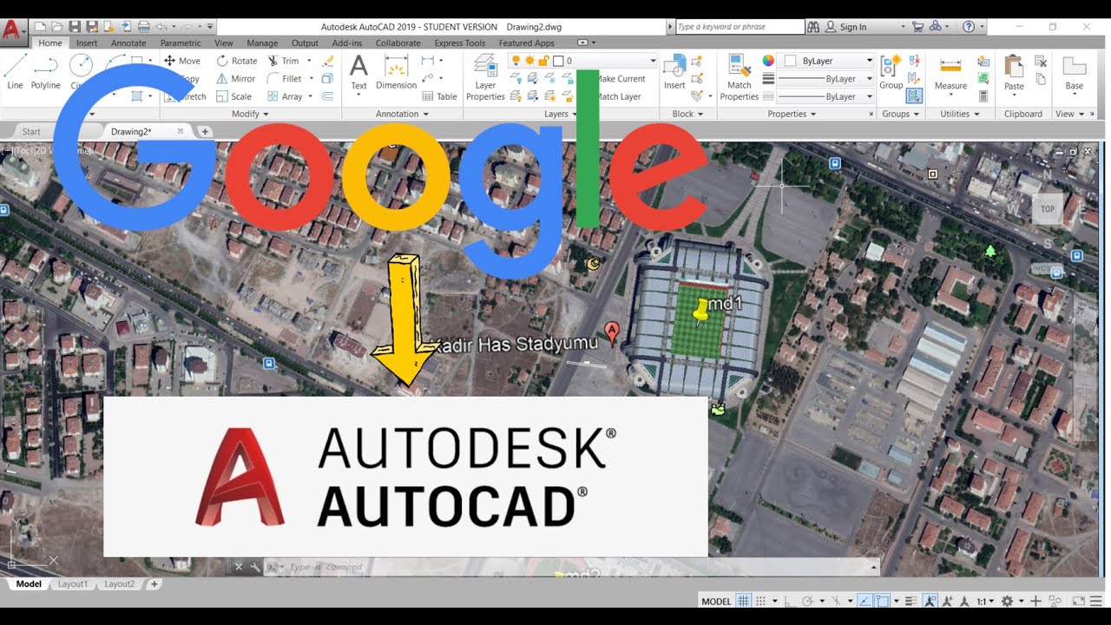
Task: Open the Manage ribbon tab
Action: pyautogui.click(x=262, y=43)
